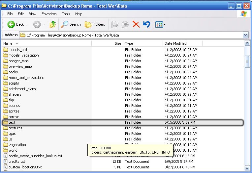252x173 pixels.
Task: Open the File menu
Action: (10, 14)
